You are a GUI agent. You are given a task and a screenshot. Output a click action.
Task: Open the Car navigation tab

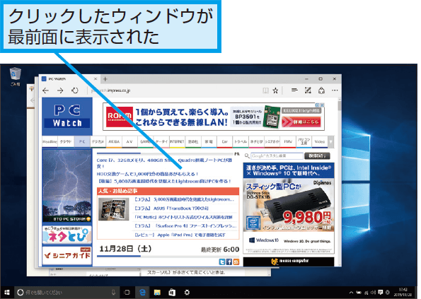tap(225, 141)
